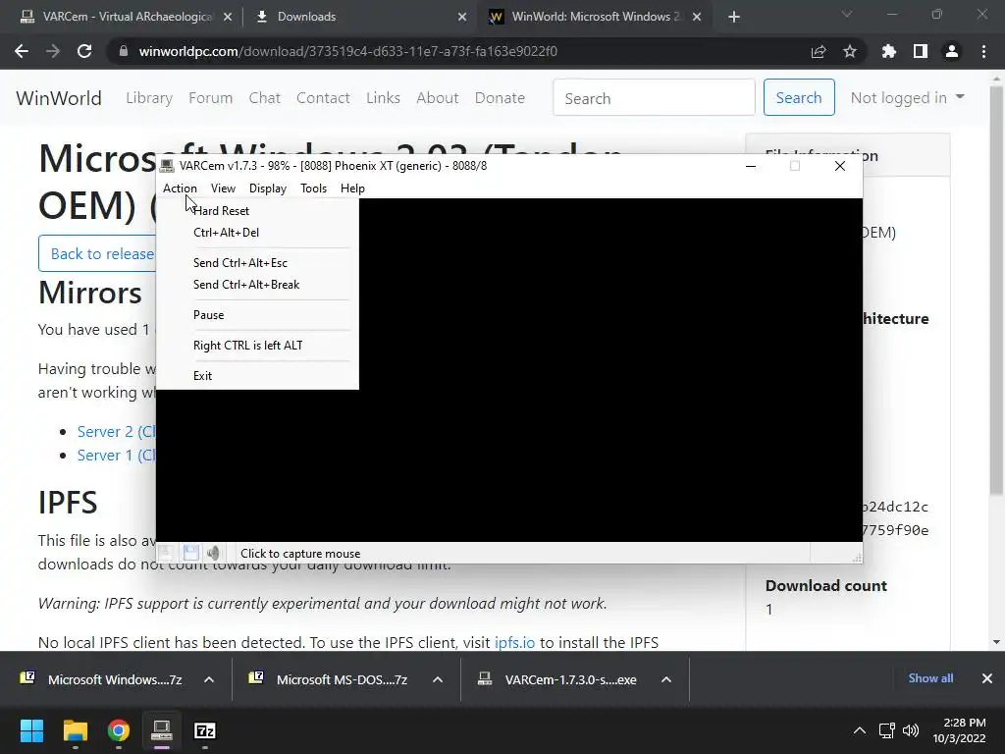The image size is (1005, 754).
Task: Follow the ipfs.io link
Action: coord(514,642)
